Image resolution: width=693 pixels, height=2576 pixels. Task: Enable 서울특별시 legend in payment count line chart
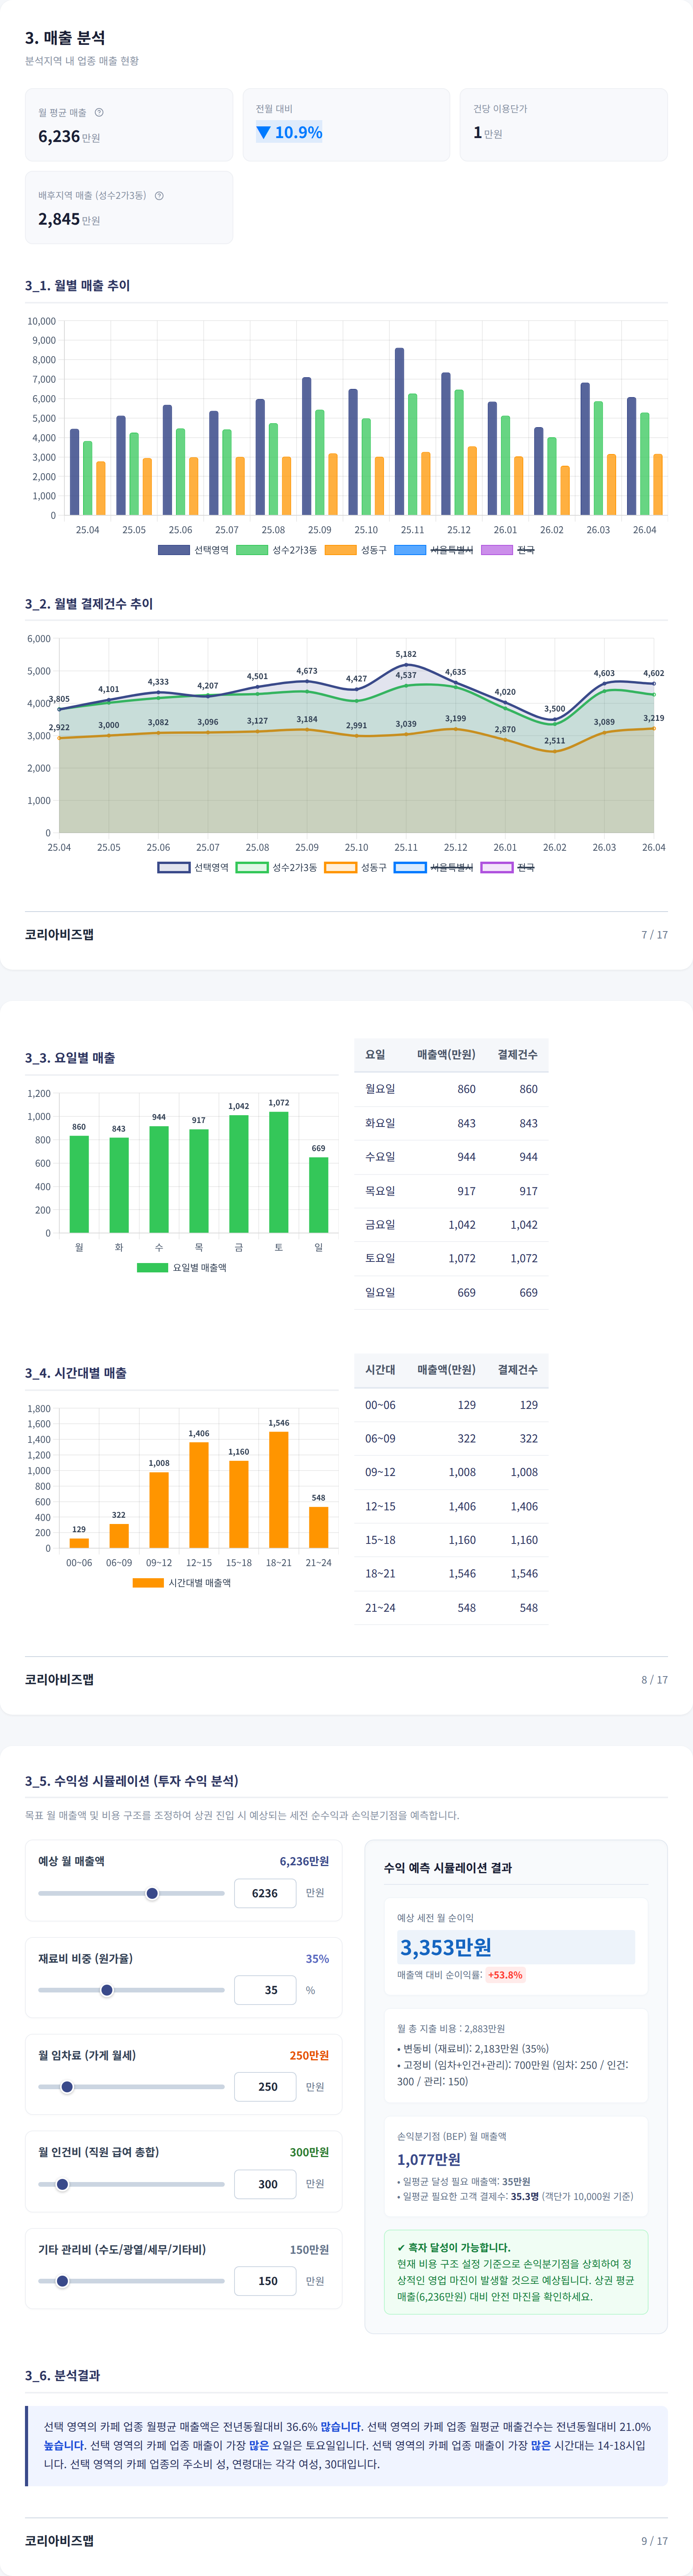coord(433,867)
